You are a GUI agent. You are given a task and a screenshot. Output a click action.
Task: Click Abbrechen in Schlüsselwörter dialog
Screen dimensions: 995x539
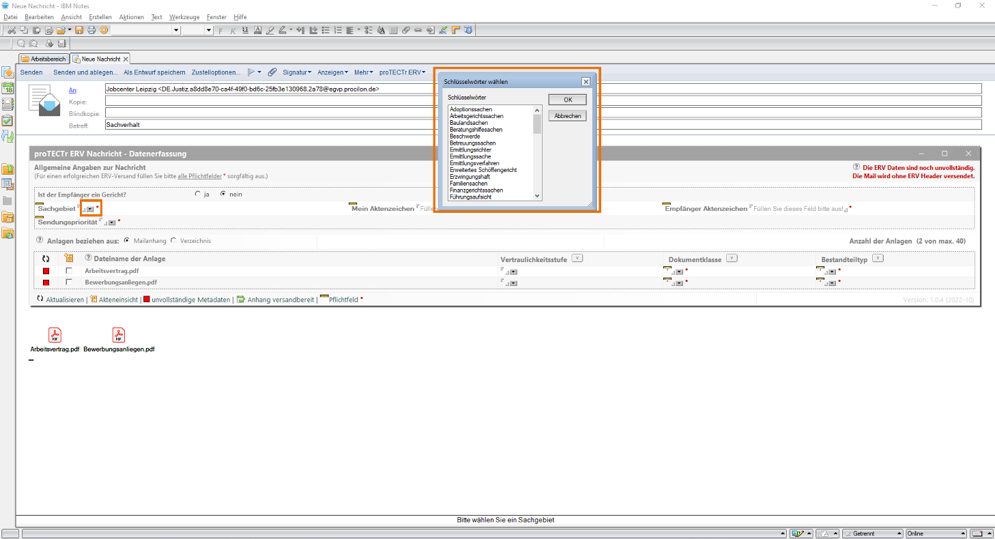click(x=567, y=116)
